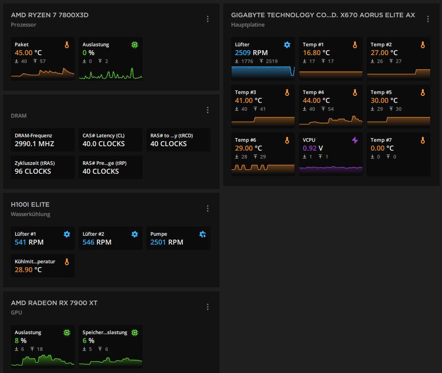Select the Paket temperature graph
The width and height of the screenshot is (442, 373).
pyautogui.click(x=43, y=73)
